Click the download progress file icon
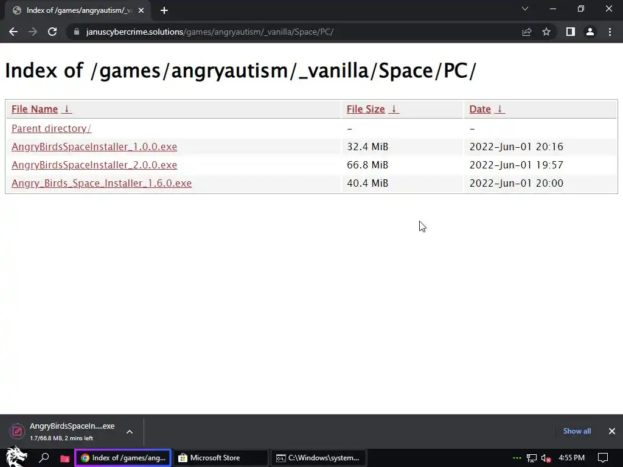 click(x=17, y=431)
